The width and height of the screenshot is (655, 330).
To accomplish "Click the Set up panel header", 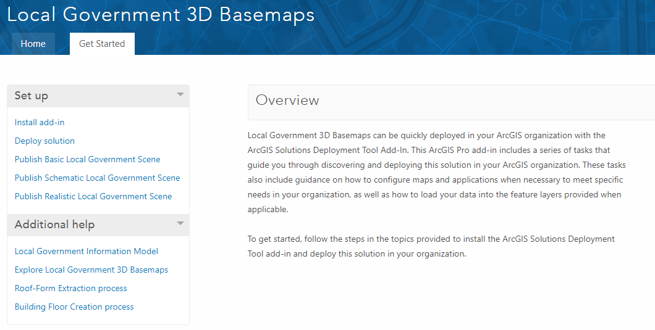I will [98, 96].
